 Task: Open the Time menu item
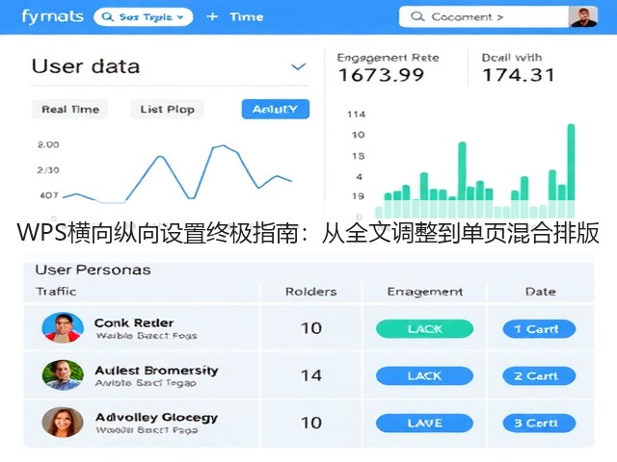247,17
